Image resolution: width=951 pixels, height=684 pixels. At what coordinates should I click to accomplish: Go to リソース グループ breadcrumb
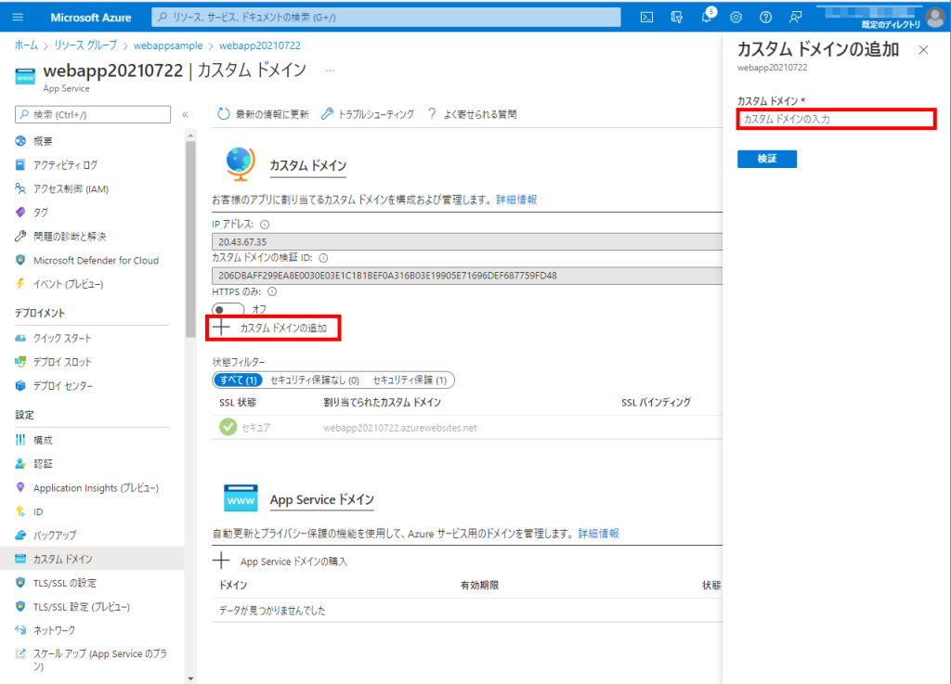coord(85,45)
